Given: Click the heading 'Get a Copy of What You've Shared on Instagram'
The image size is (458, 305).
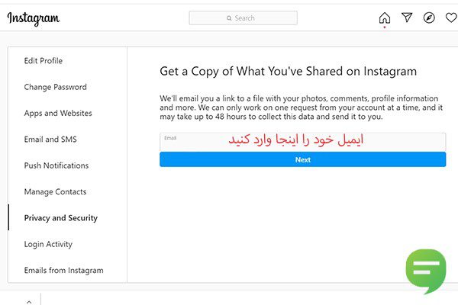Looking at the screenshot, I should [x=288, y=72].
